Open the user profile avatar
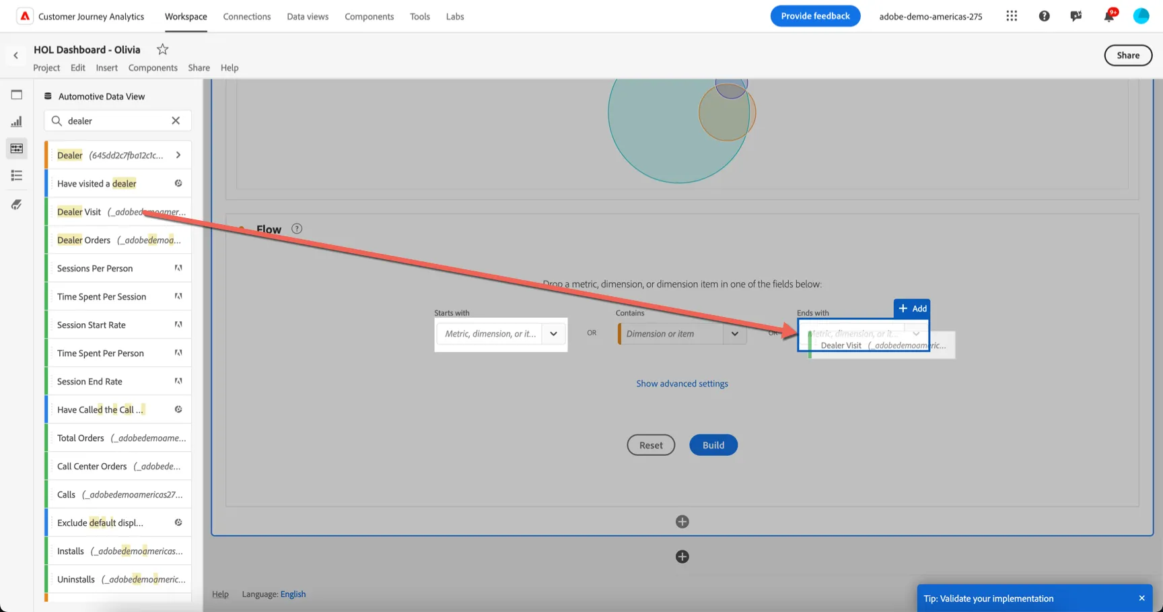Image resolution: width=1163 pixels, height=612 pixels. pyautogui.click(x=1141, y=16)
